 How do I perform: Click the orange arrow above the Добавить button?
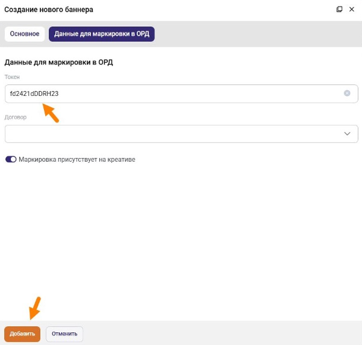[x=35, y=308]
